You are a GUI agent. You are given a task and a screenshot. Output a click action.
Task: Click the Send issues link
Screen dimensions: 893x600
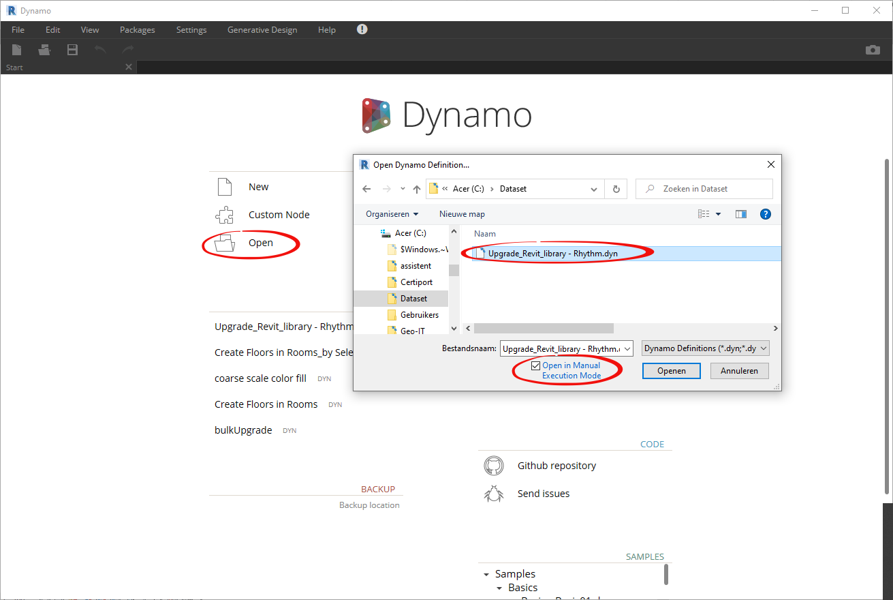coord(544,494)
